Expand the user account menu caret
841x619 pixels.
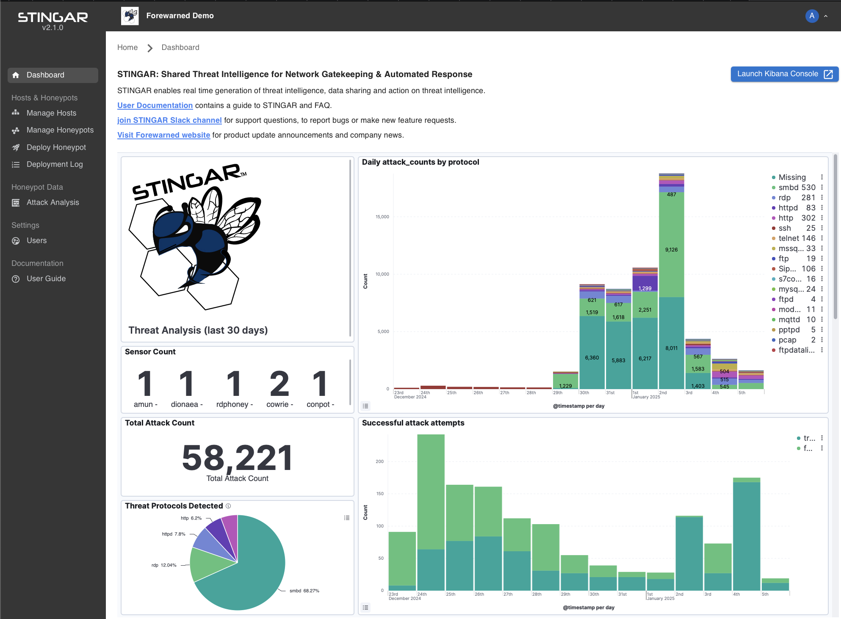click(826, 16)
